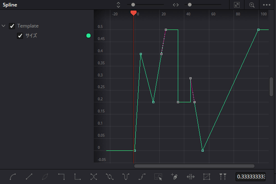Select the keyframe at frame 0 value 0
The width and height of the screenshot is (276, 184).
coord(135,150)
